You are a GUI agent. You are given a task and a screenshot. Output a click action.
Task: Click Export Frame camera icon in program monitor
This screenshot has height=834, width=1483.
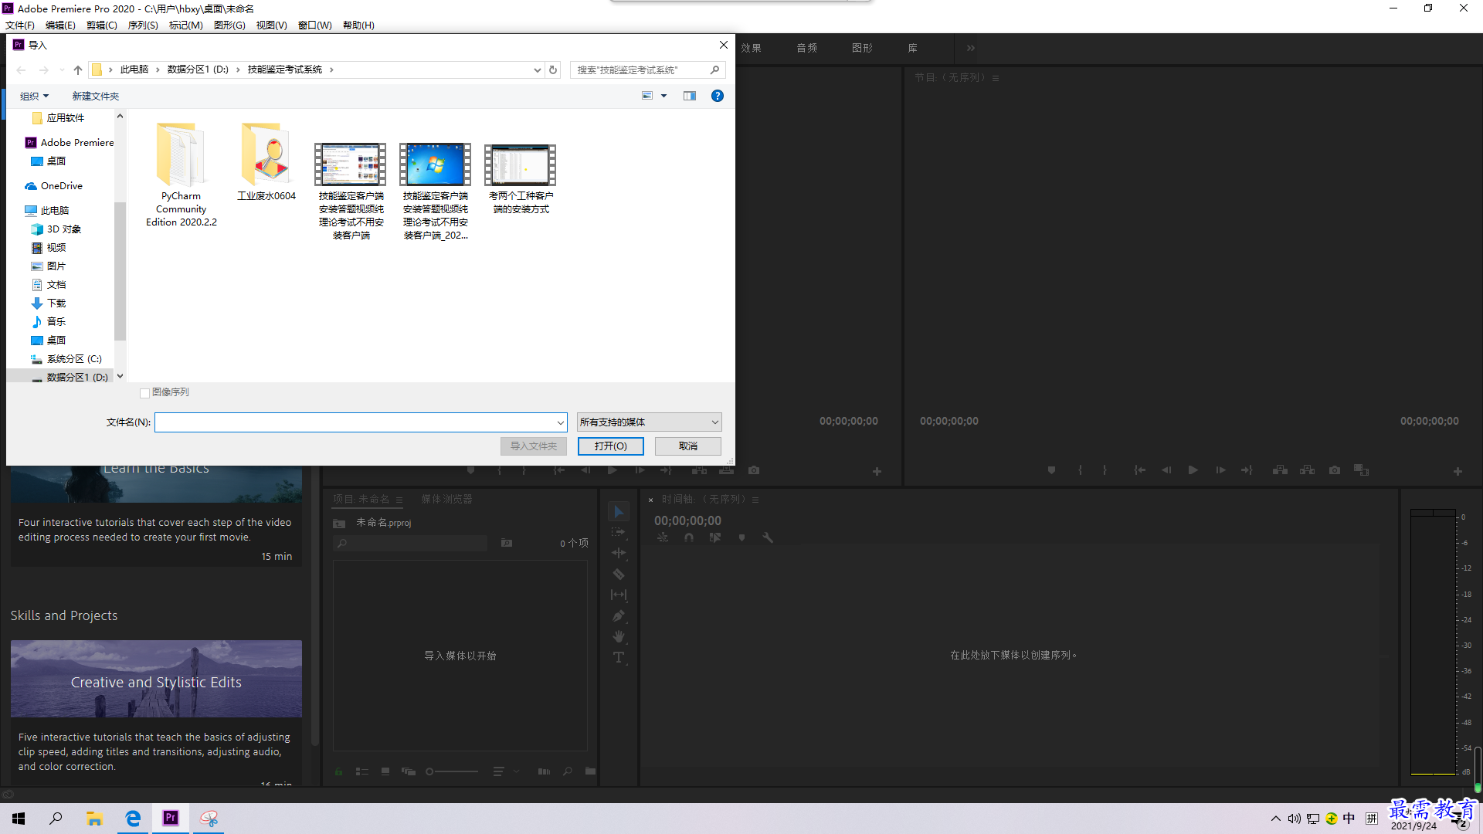(x=1335, y=470)
